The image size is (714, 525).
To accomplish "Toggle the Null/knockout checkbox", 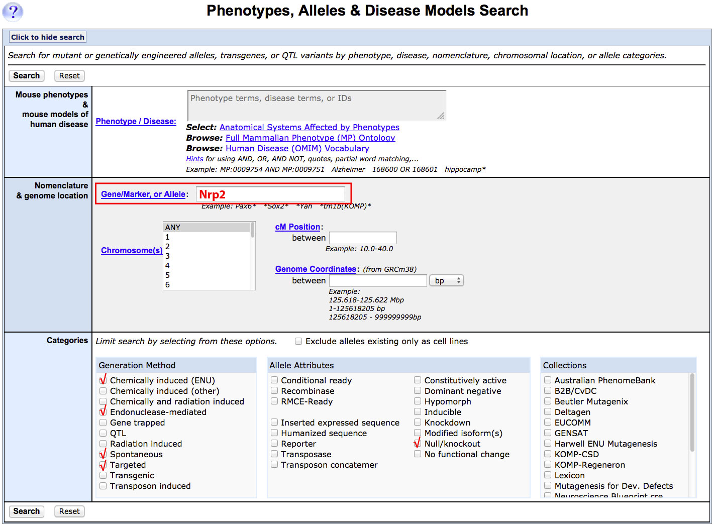I will [418, 444].
